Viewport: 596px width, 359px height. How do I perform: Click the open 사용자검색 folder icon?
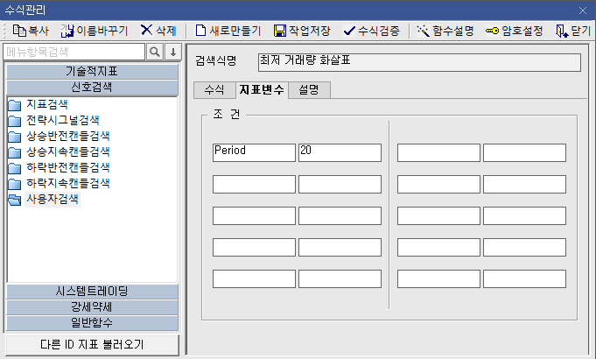[x=15, y=200]
